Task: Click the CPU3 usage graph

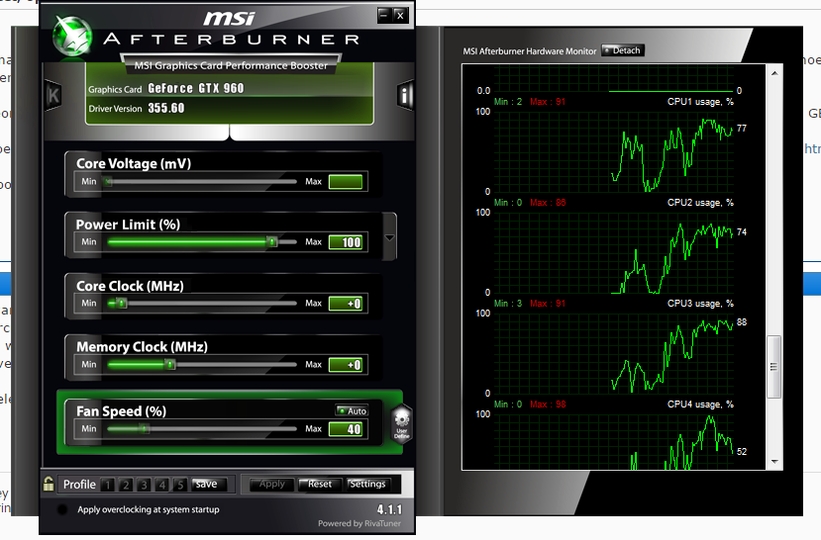Action: point(613,353)
